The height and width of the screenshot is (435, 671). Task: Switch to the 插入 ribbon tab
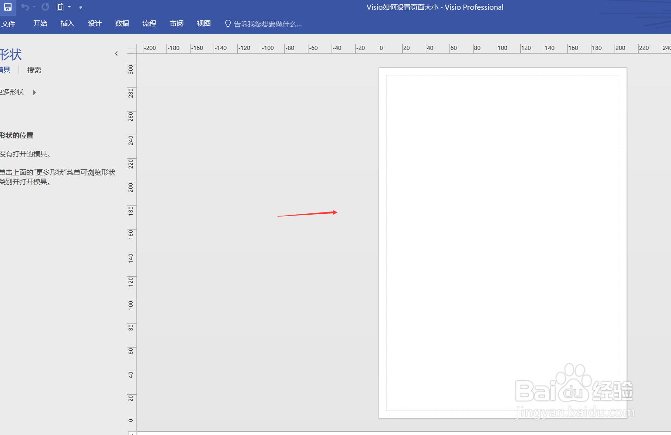(68, 24)
